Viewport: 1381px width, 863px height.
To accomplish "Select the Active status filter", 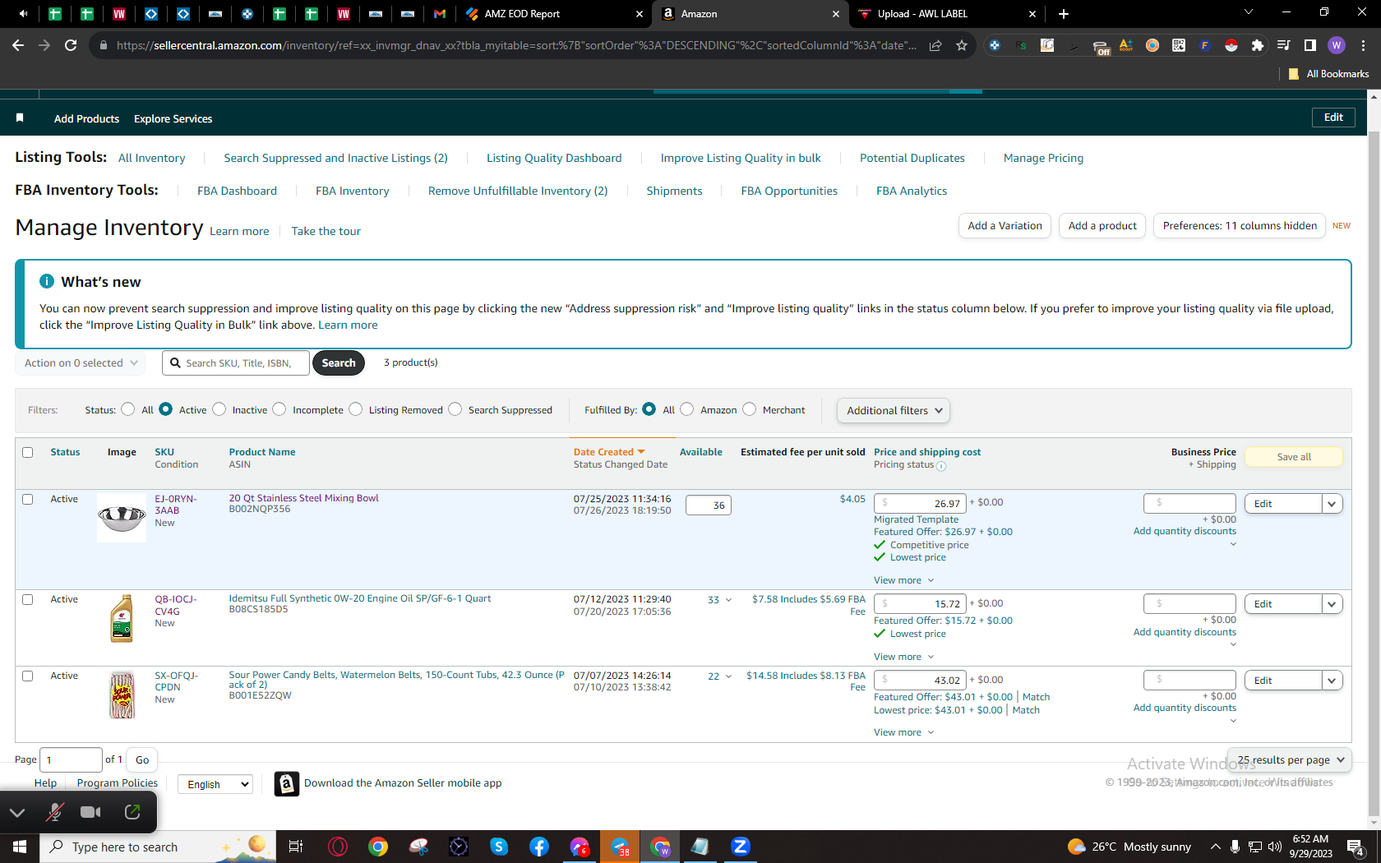I will pyautogui.click(x=165, y=409).
